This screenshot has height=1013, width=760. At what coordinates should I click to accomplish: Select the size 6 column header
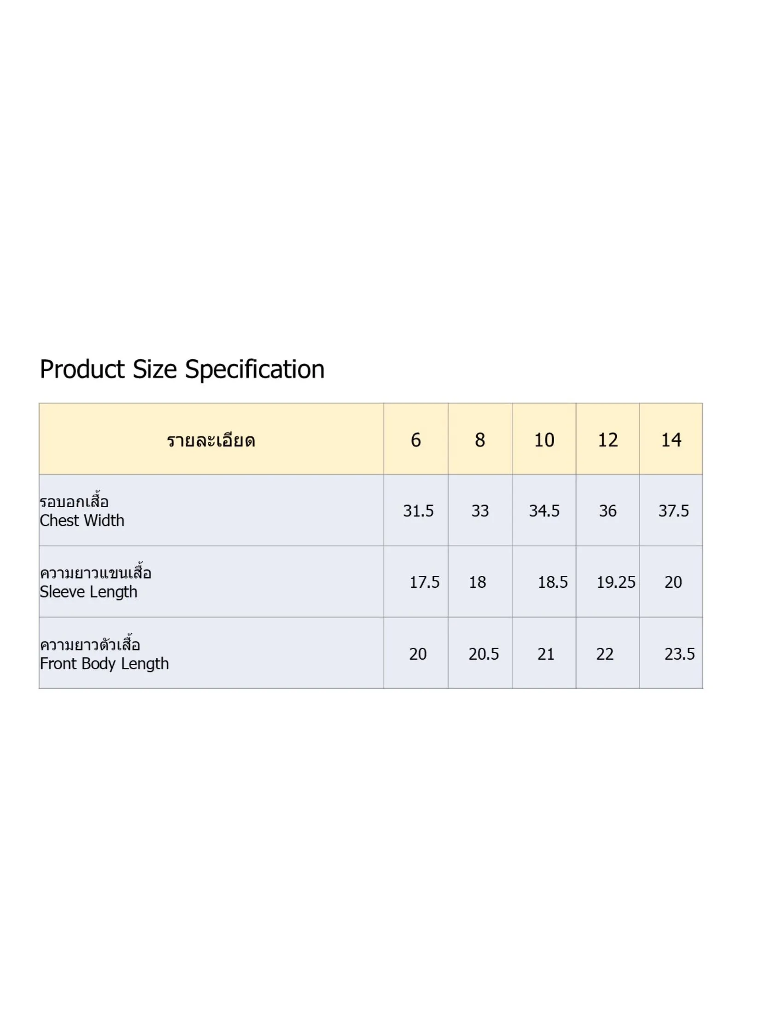[415, 440]
